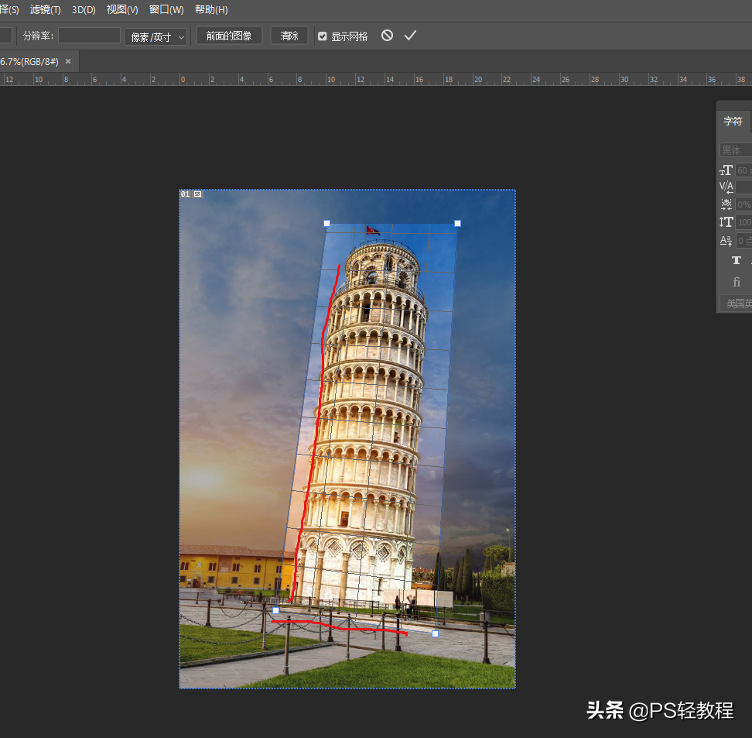The height and width of the screenshot is (738, 752).
Task: Open the 黑体 font family dropdown
Action: (735, 150)
